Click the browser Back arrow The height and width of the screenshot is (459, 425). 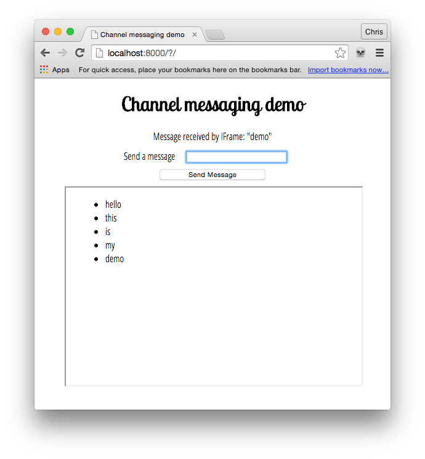(x=45, y=53)
